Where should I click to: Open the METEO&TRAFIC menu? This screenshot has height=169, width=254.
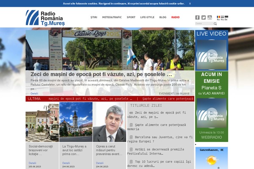pos(112,17)
